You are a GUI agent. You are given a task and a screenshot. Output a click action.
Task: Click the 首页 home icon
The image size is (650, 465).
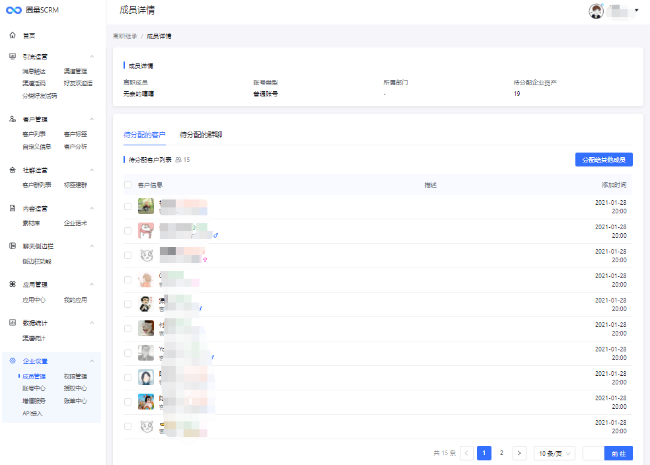pyautogui.click(x=13, y=35)
